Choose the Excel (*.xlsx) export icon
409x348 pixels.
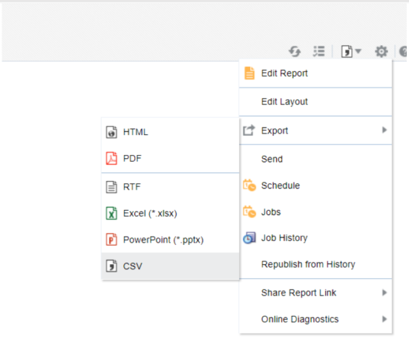pos(111,214)
